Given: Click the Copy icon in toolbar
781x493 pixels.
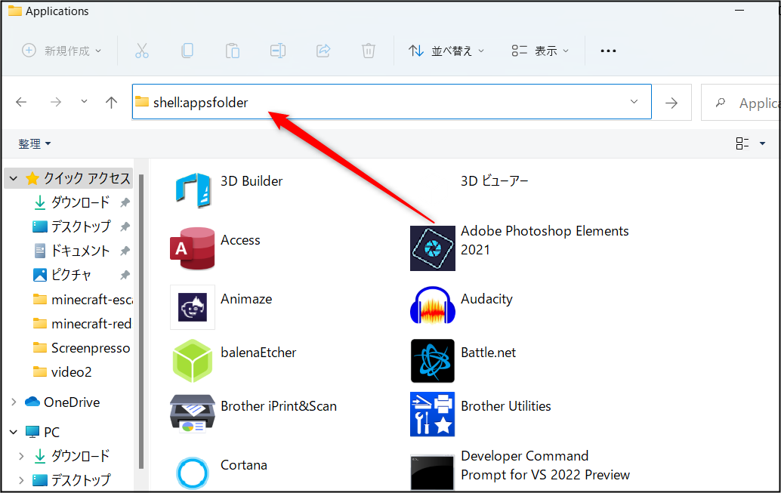Looking at the screenshot, I should pyautogui.click(x=187, y=51).
